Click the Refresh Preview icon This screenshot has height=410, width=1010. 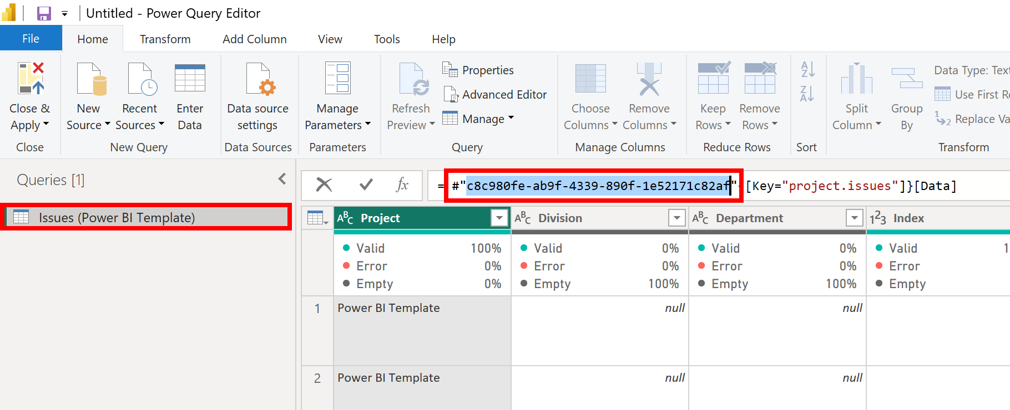[413, 79]
